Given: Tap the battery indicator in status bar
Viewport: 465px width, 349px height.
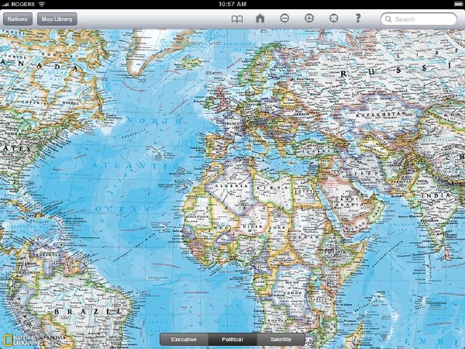Looking at the screenshot, I should [x=453, y=4].
